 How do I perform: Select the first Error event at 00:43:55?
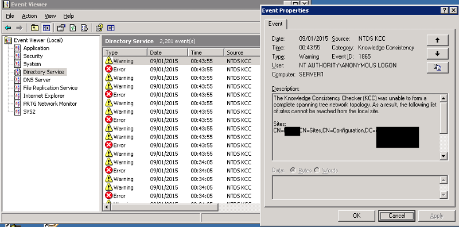click(181, 70)
